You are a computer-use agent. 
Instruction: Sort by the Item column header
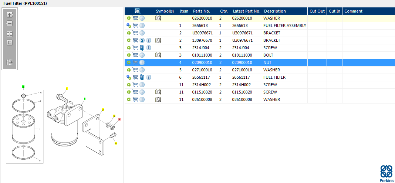click(x=184, y=11)
